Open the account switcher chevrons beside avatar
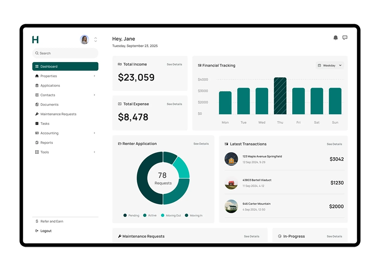Screen dimensions: 380x271 (x=95, y=40)
